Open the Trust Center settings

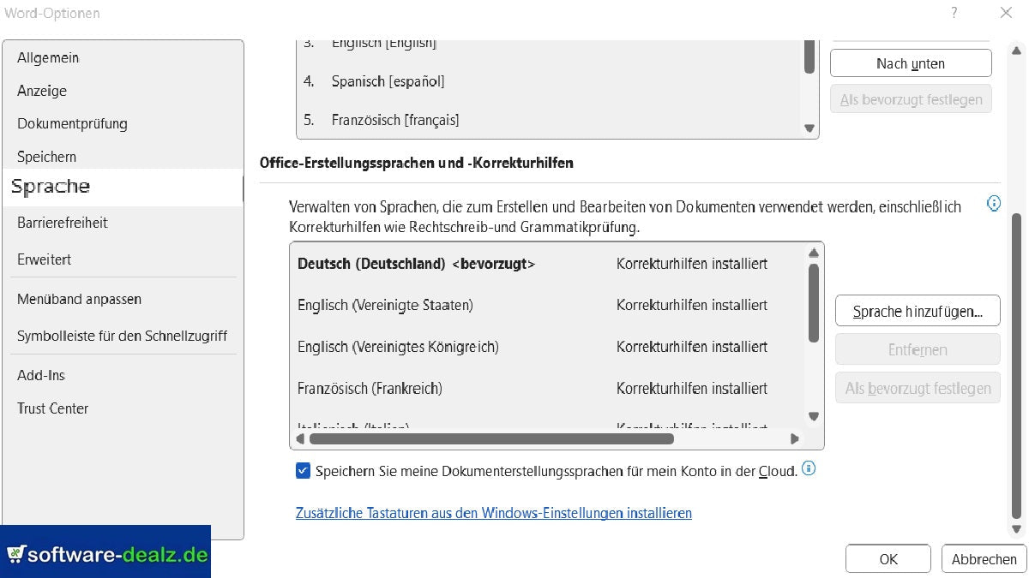click(52, 408)
